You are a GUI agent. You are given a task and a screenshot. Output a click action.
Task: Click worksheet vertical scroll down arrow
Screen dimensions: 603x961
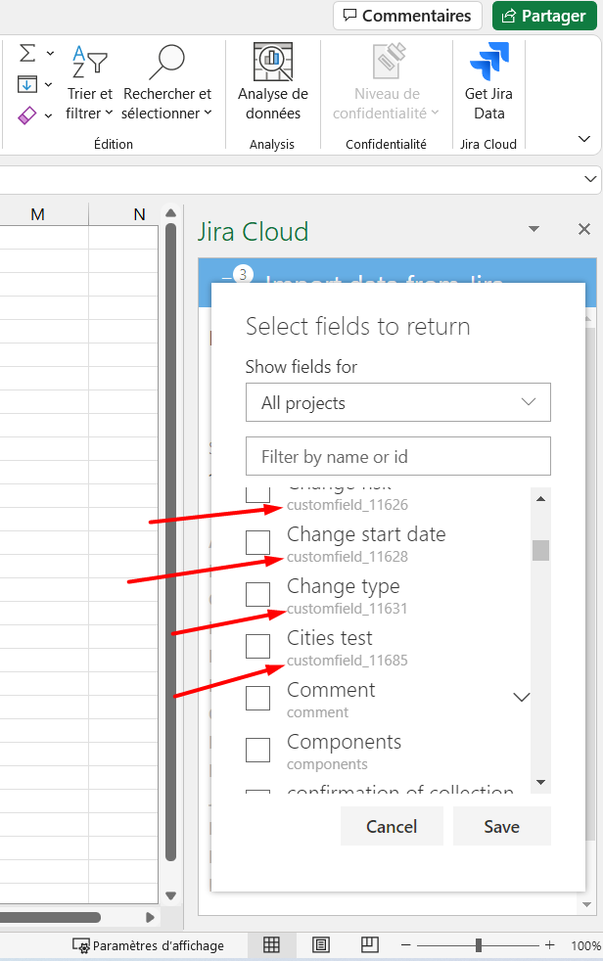tap(171, 895)
